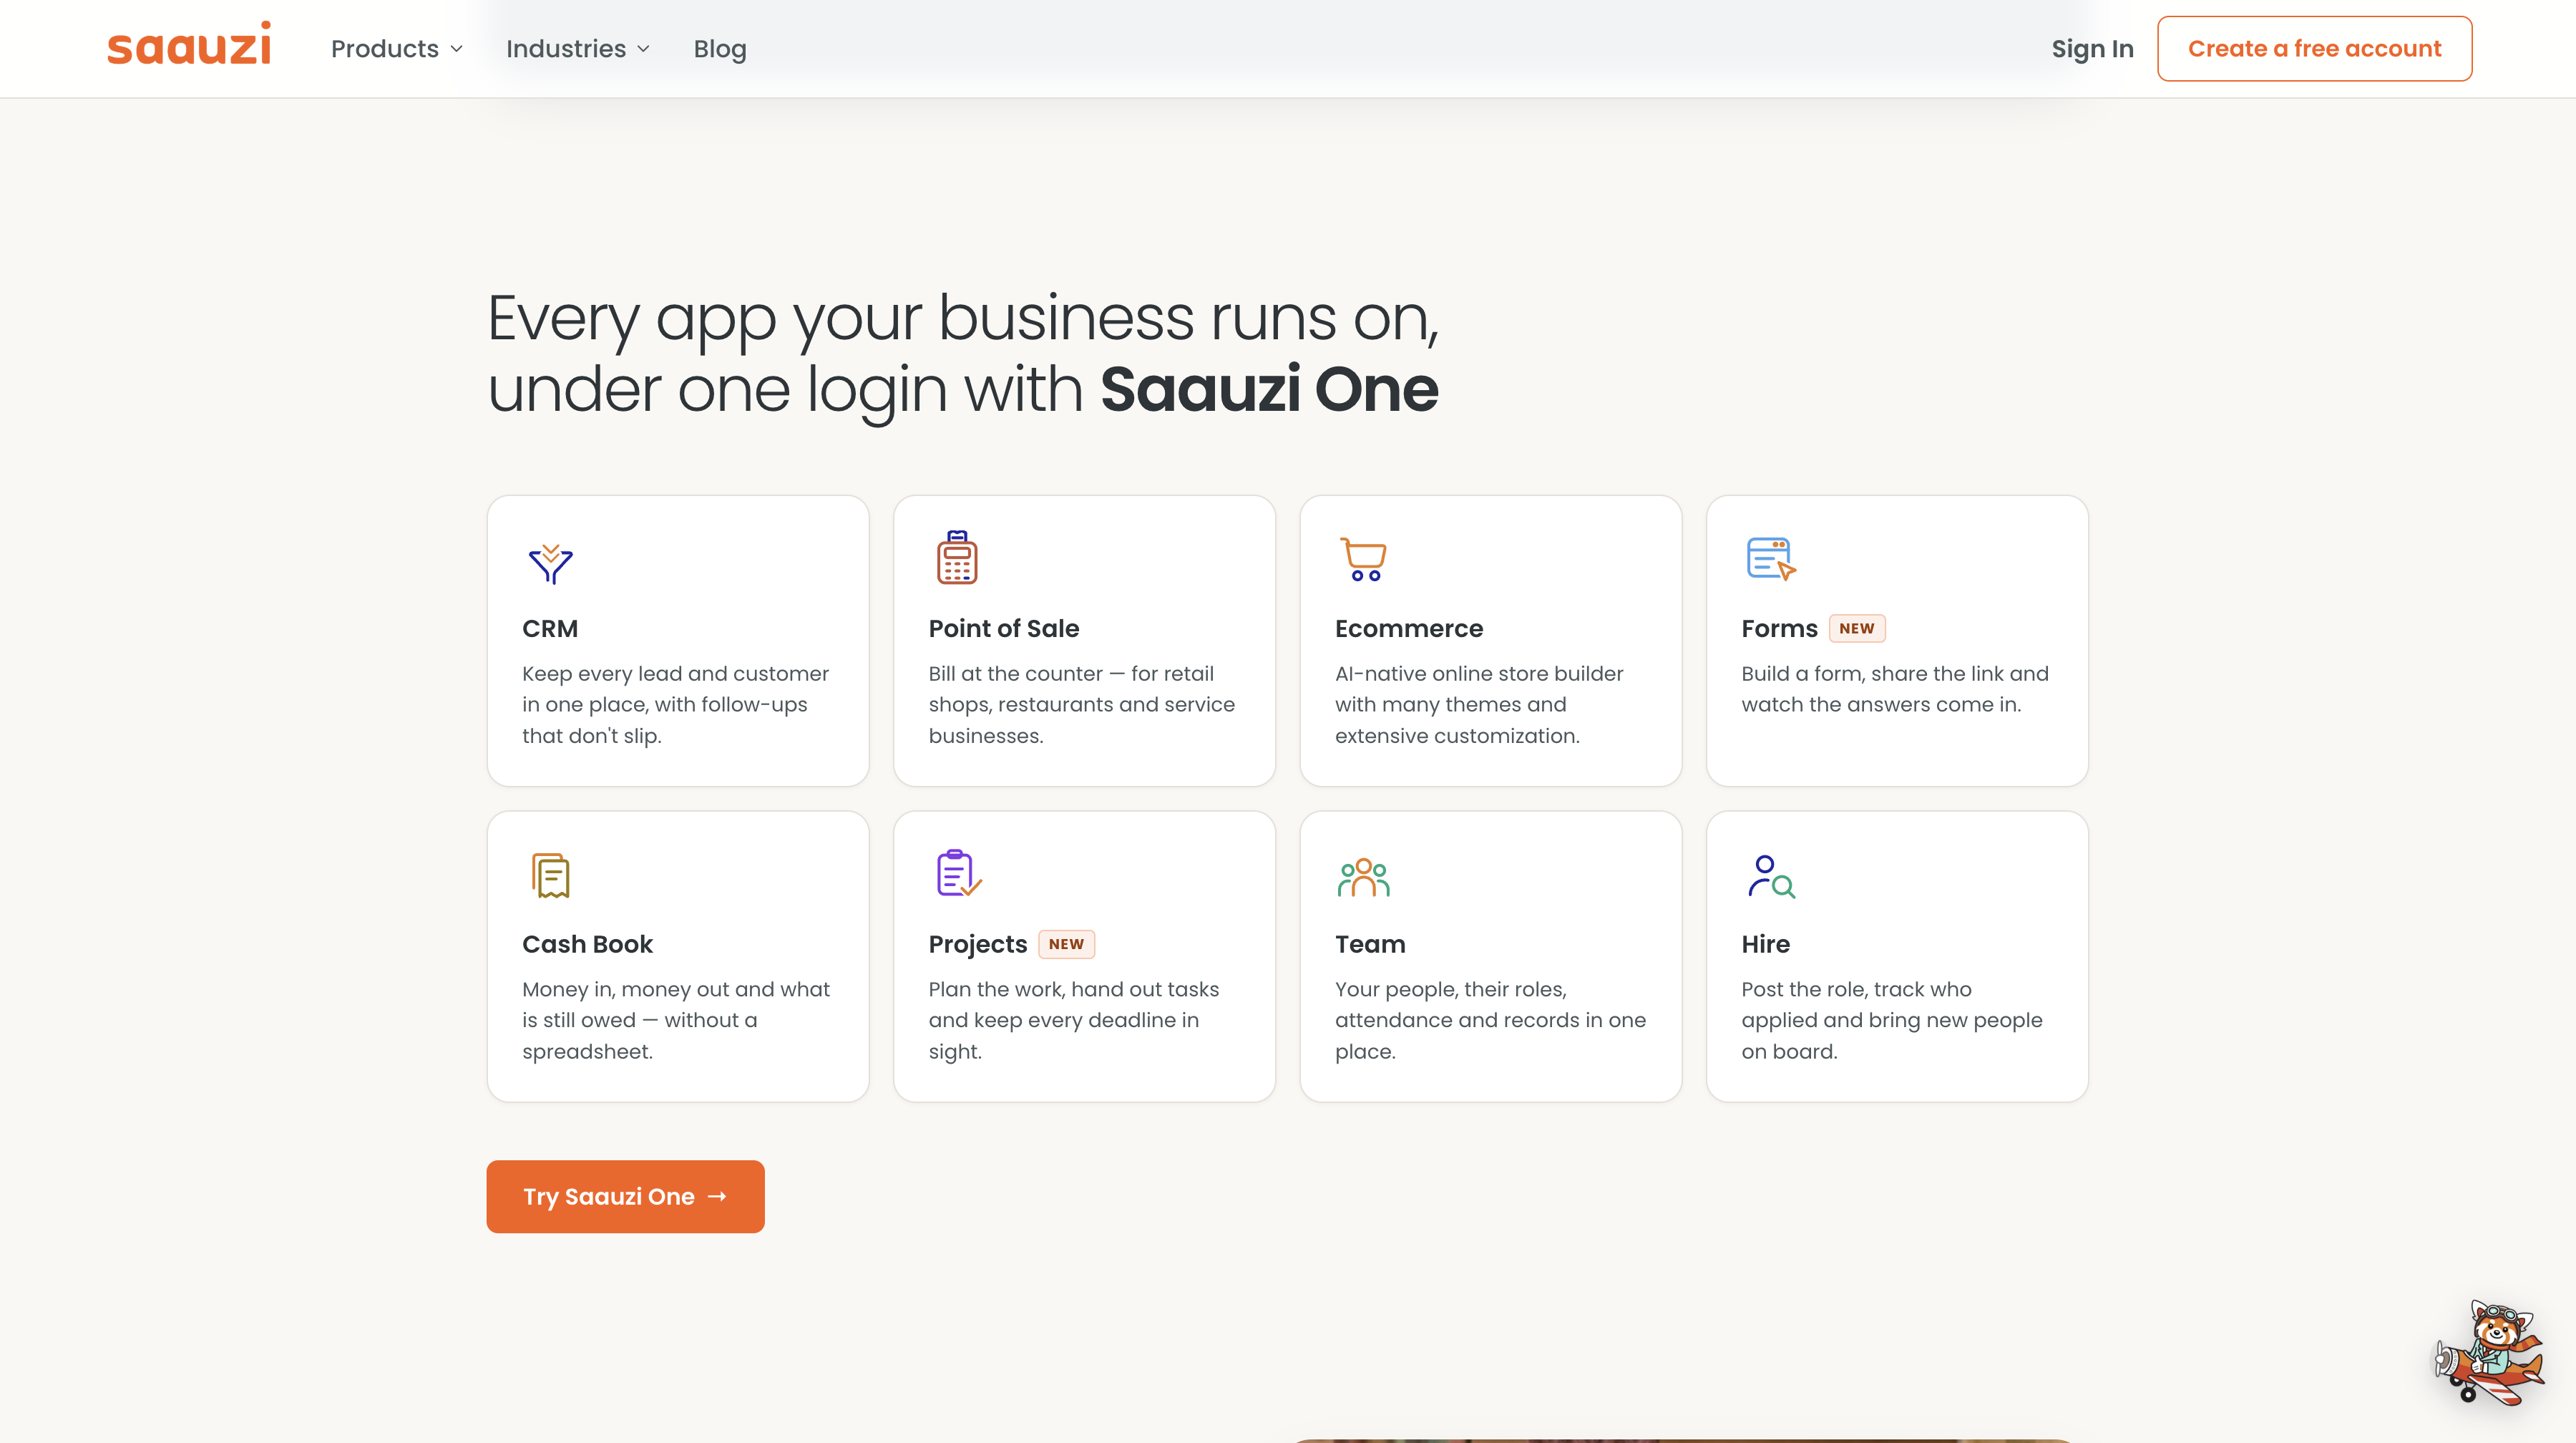Open the Cash Book card title

(x=587, y=944)
